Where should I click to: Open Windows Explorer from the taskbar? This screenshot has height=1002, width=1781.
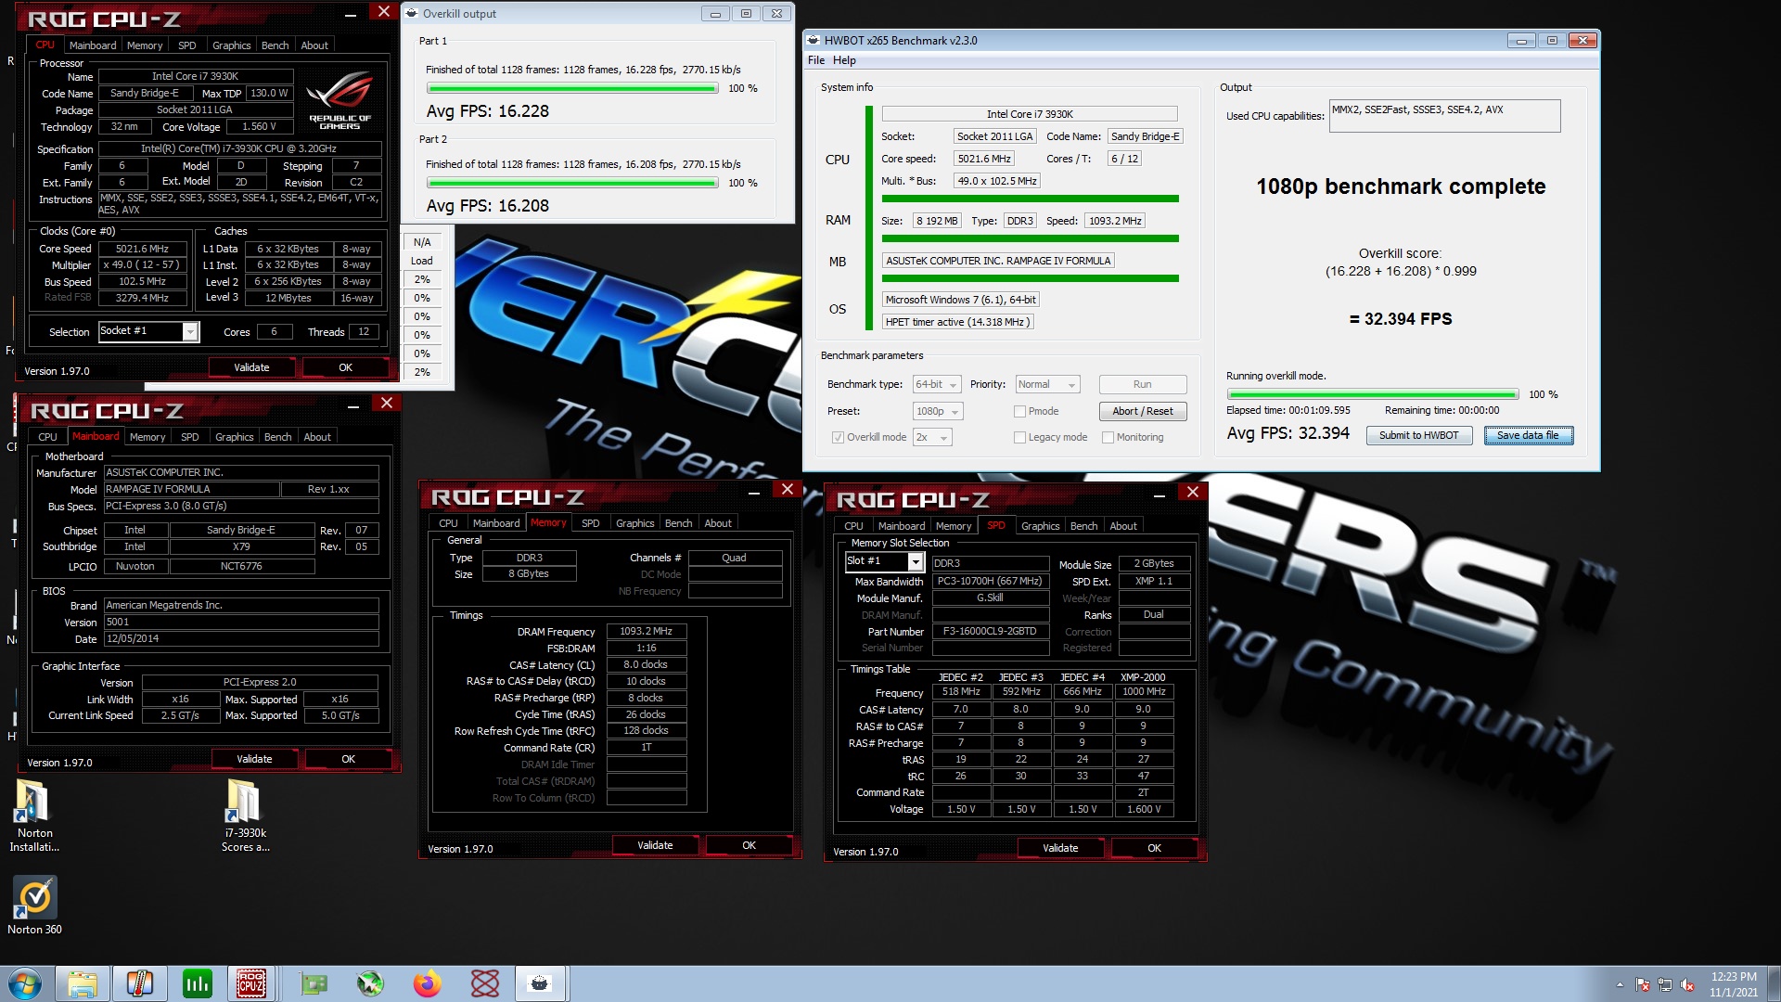(x=83, y=983)
